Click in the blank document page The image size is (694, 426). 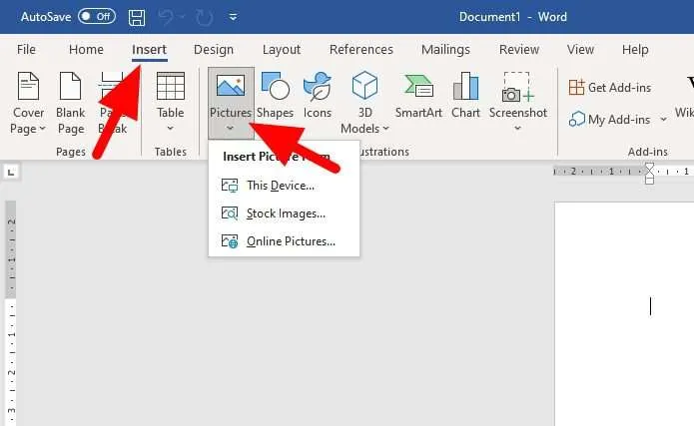[x=624, y=314]
